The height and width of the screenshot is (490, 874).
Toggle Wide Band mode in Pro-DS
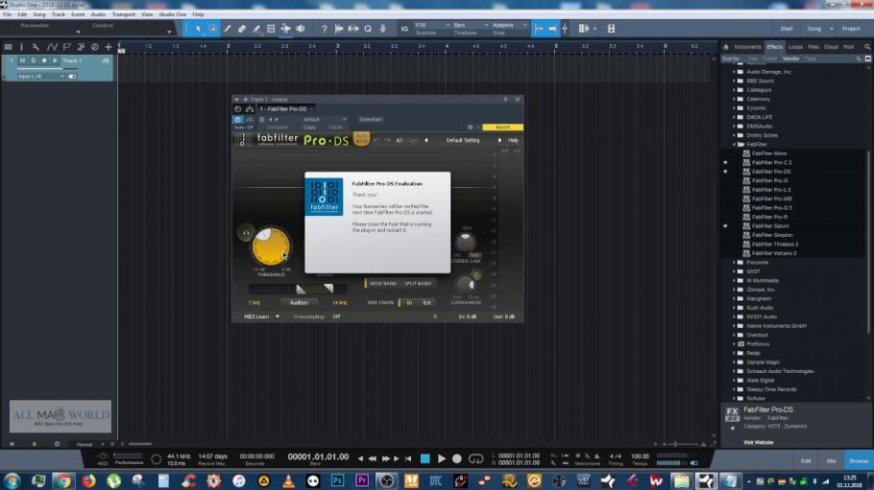(383, 284)
